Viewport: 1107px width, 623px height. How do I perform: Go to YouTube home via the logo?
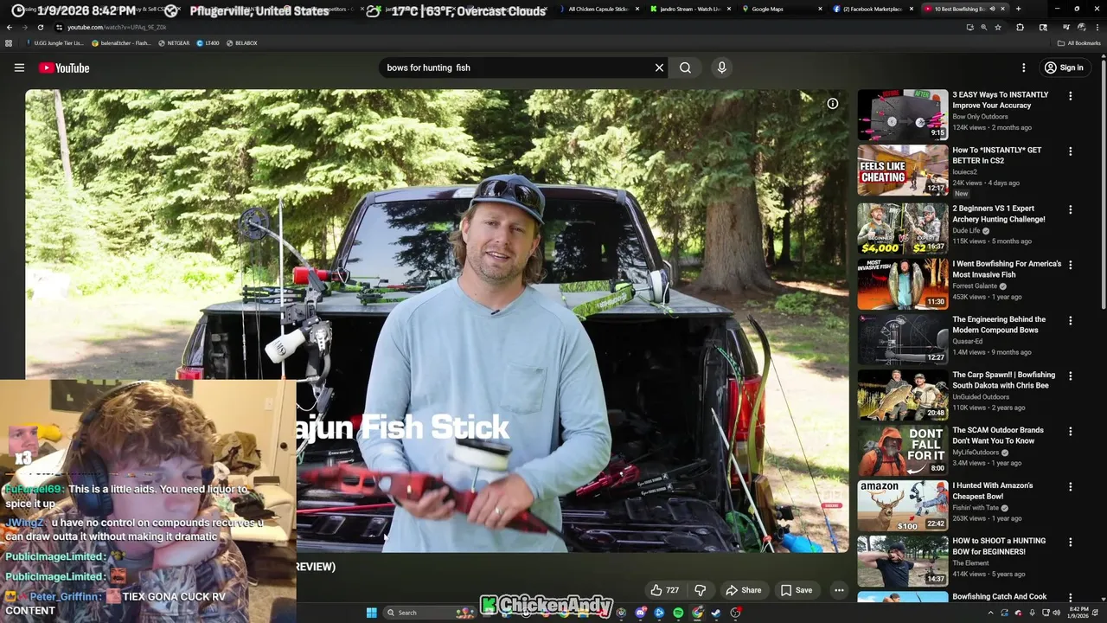63,67
